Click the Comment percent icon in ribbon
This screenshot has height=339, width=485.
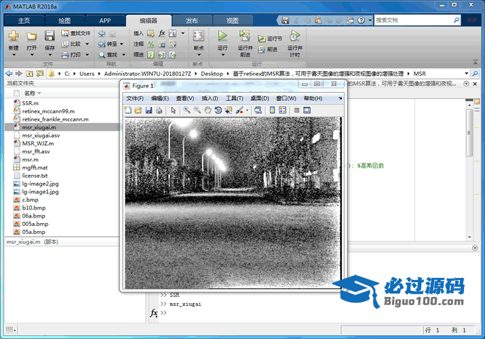(151, 44)
